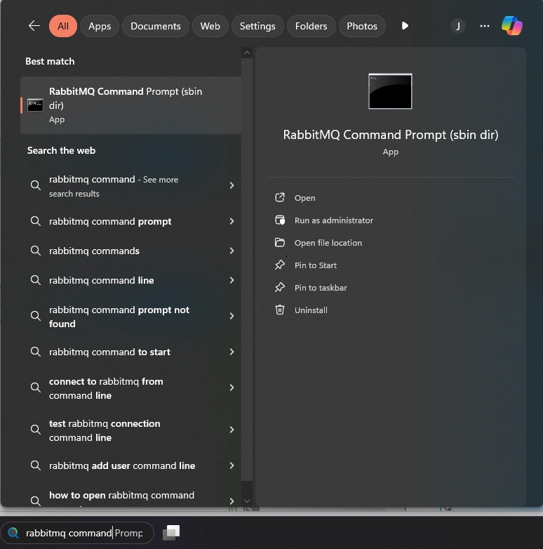Viewport: 543px width, 549px height.
Task: Click search icon beside 'rabbitmq commands'
Action: [x=35, y=251]
